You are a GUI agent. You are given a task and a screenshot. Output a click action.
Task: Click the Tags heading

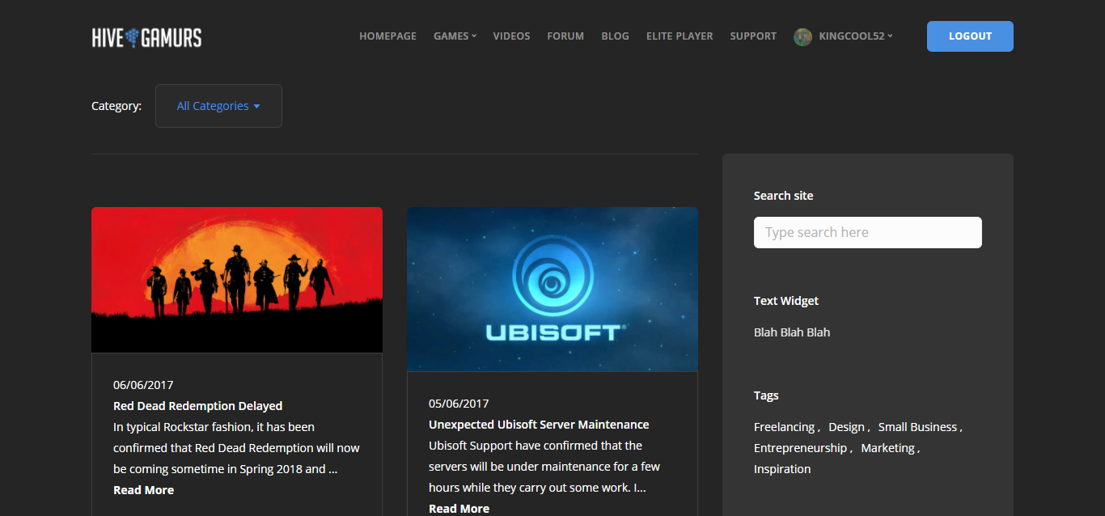[x=766, y=395]
